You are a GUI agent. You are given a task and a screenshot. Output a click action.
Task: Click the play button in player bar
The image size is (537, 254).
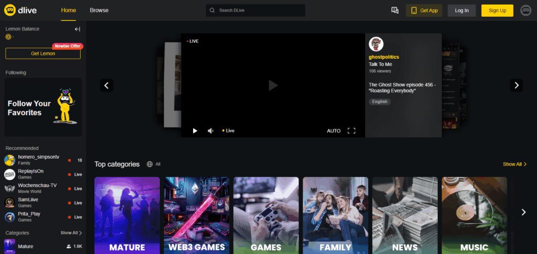coord(195,130)
